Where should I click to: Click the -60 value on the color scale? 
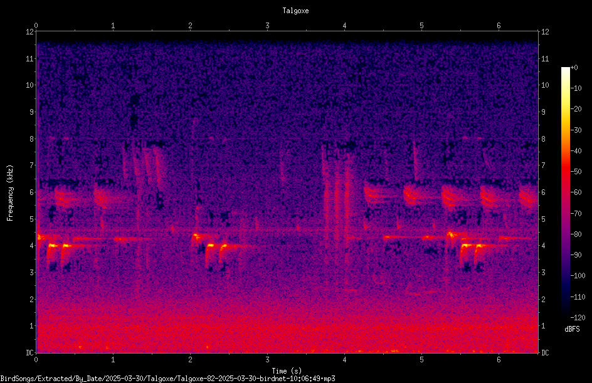coord(576,192)
